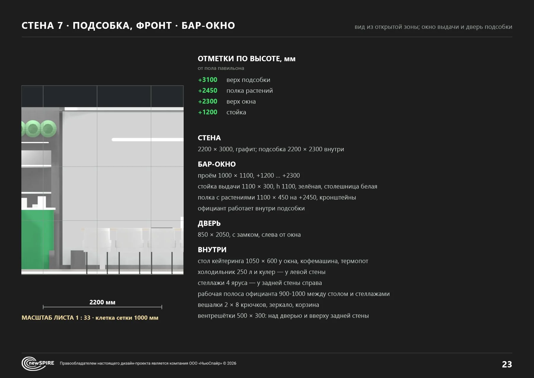The image size is (534, 378).
Task: Select the subtitle 'вид из открытой зоны; окно выдачи и дверь подсобки'
Action: click(433, 27)
